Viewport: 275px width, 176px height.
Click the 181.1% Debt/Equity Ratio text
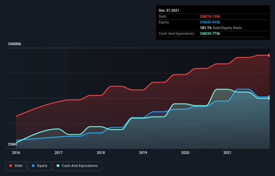click(x=221, y=28)
